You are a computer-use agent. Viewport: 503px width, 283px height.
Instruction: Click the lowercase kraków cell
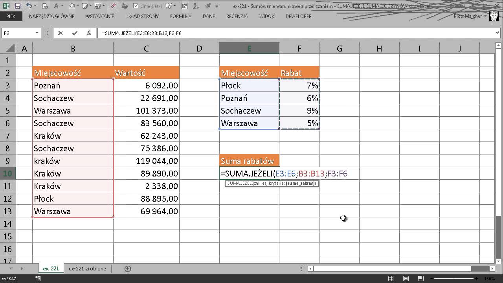pyautogui.click(x=73, y=161)
